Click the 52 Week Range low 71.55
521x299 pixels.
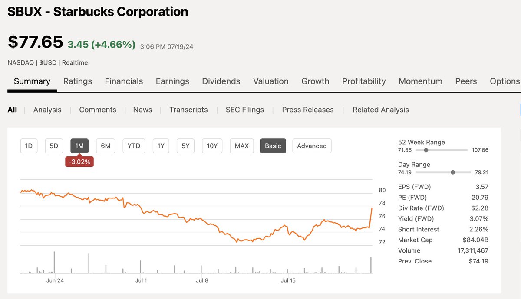pos(405,150)
